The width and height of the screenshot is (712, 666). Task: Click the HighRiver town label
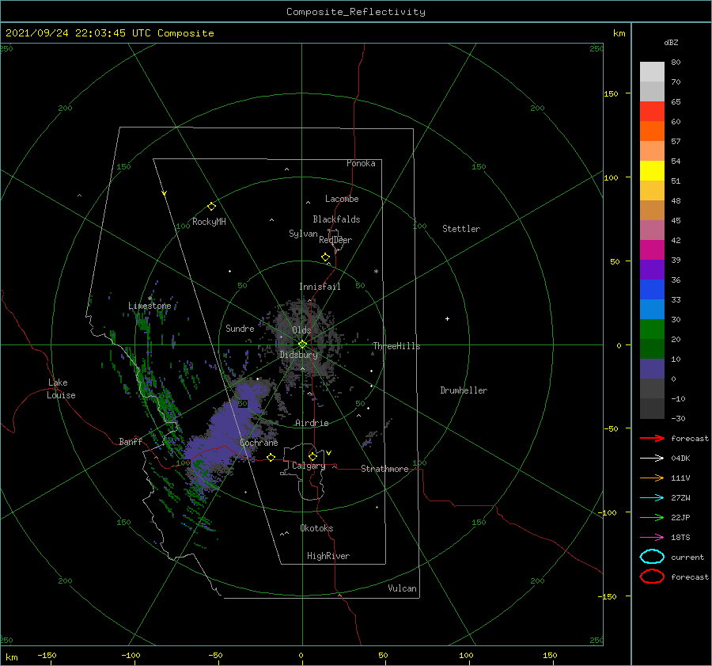tap(328, 556)
